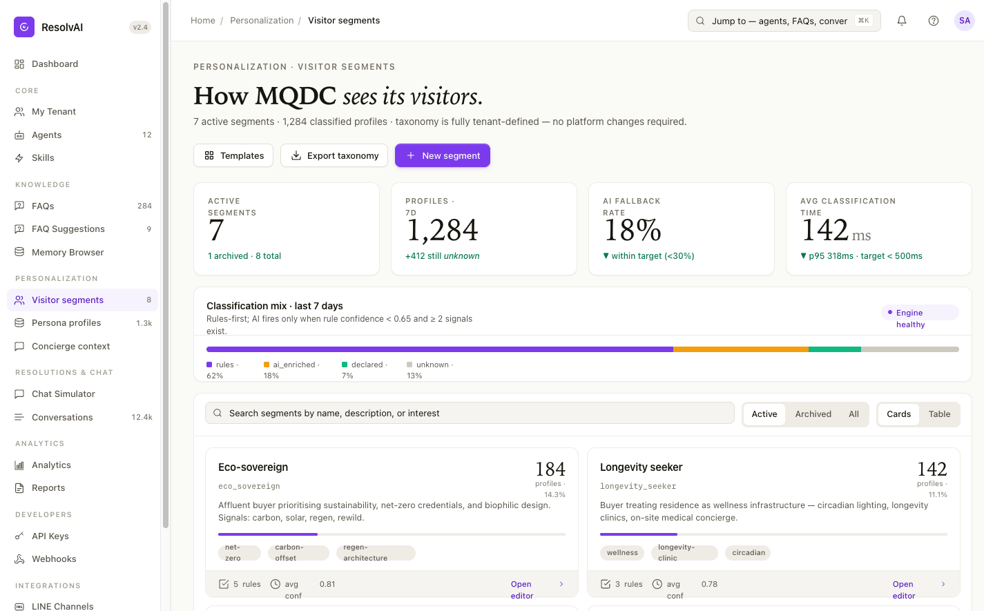Click Export taxonomy button
The width and height of the screenshot is (984, 611).
pyautogui.click(x=335, y=155)
